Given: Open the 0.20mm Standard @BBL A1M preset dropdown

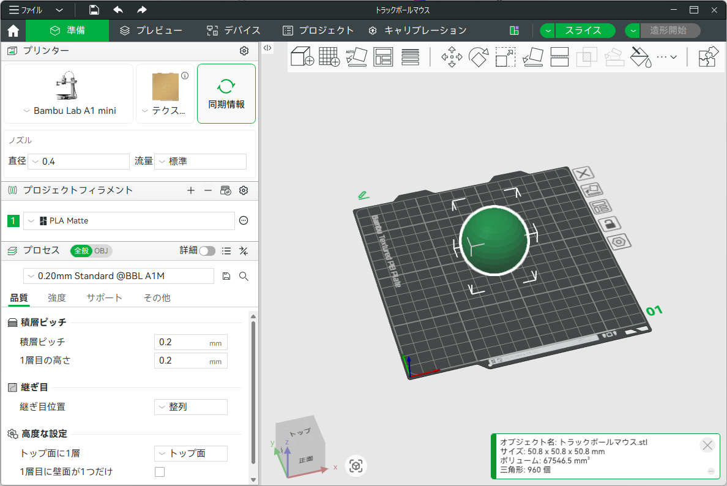Looking at the screenshot, I should (x=119, y=277).
